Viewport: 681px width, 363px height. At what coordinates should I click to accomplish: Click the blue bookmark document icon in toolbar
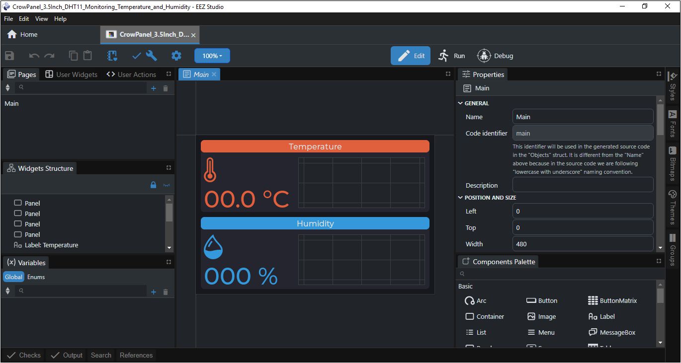[x=112, y=56]
